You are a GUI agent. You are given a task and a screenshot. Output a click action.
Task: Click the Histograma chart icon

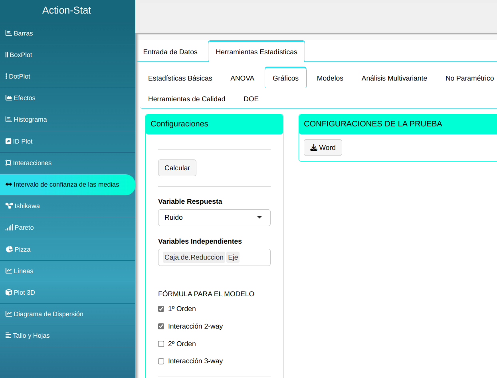click(8, 120)
